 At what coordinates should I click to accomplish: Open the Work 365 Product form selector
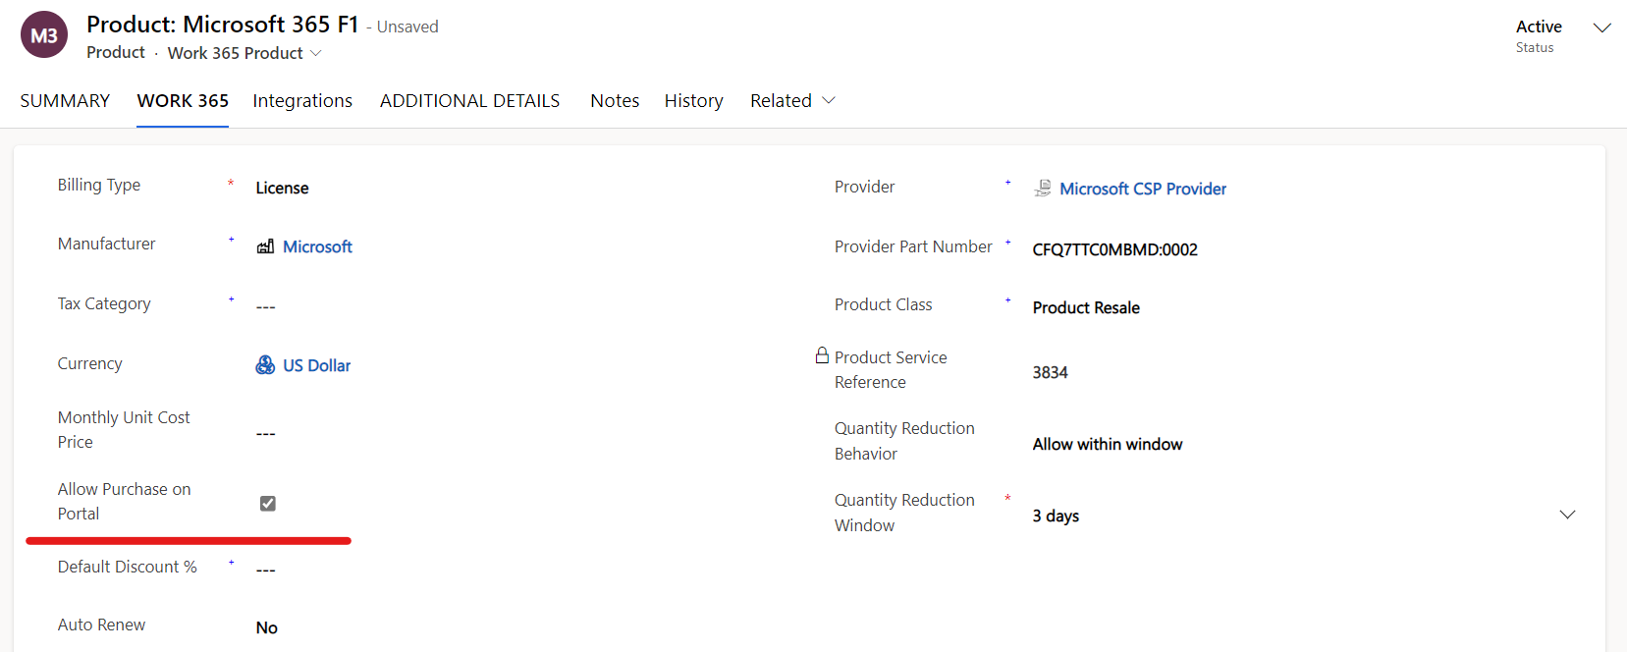(x=244, y=53)
